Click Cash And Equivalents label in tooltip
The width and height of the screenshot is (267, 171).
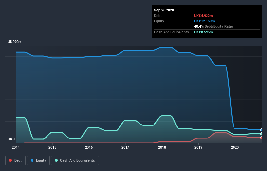(x=171, y=32)
